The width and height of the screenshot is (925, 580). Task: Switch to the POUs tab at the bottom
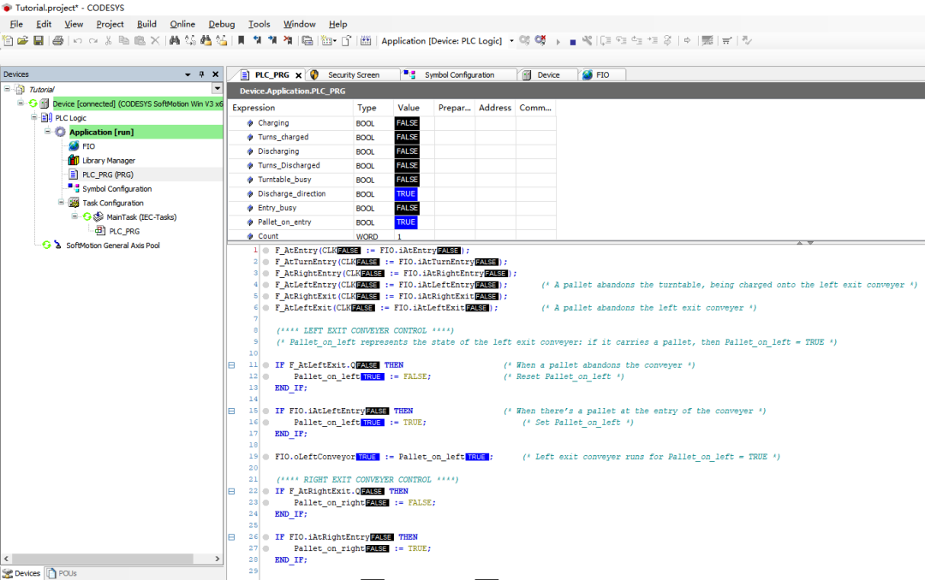click(x=63, y=573)
